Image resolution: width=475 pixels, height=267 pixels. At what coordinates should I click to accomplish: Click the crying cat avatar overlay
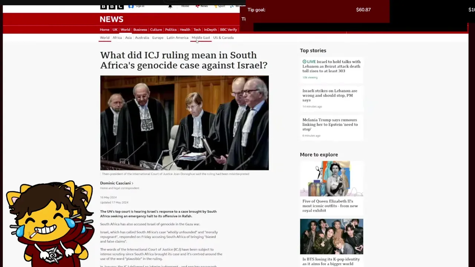(50, 222)
